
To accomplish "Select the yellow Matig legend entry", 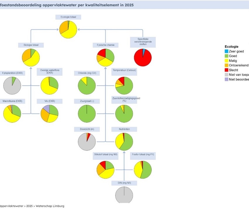I will click(233, 61).
